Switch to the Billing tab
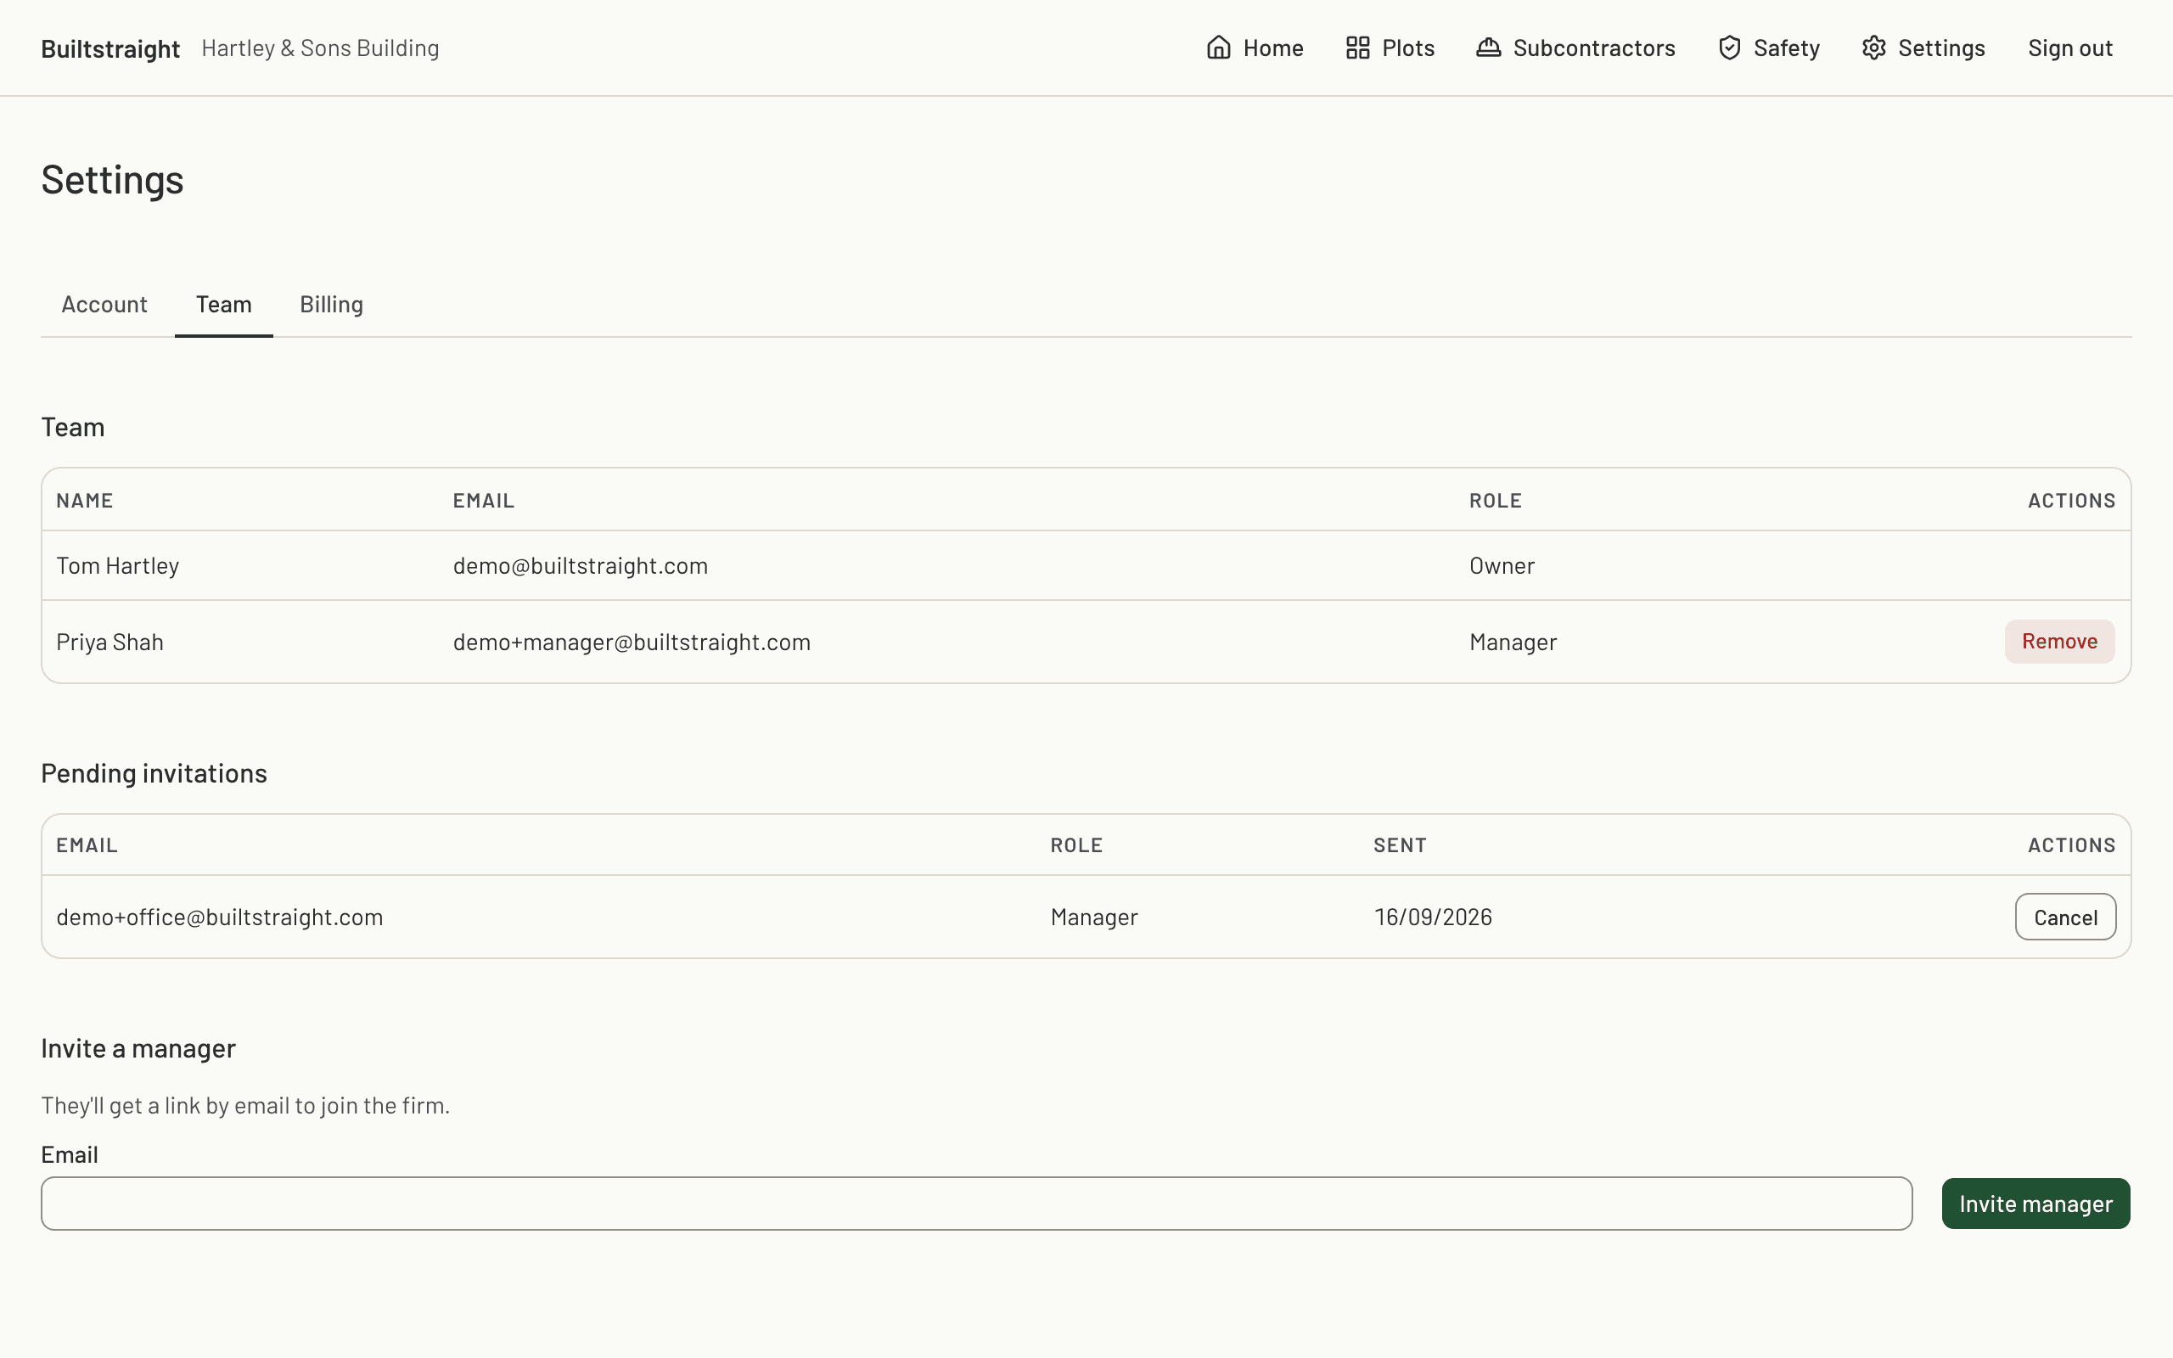 coord(331,305)
